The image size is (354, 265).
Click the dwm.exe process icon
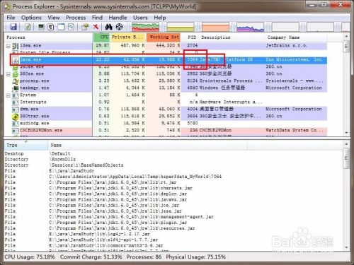(x=16, y=110)
